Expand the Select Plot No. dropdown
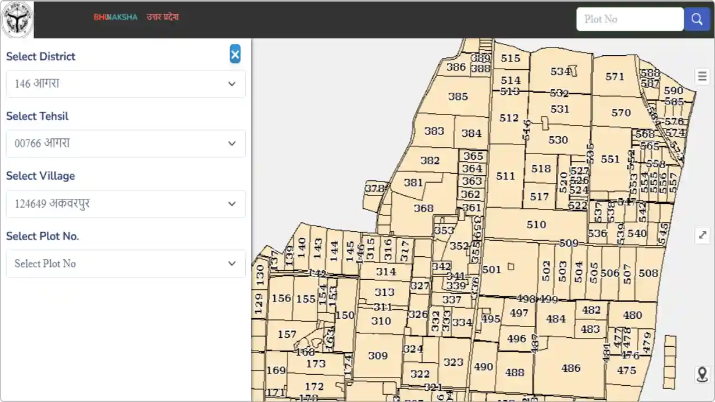 [x=126, y=264]
